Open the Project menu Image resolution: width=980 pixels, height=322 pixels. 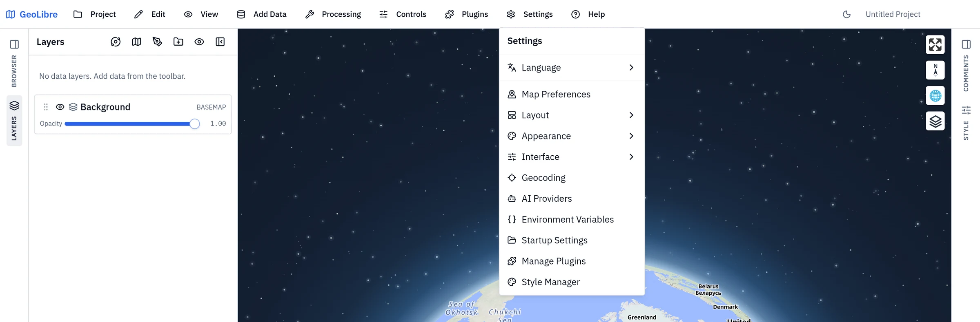coord(95,14)
